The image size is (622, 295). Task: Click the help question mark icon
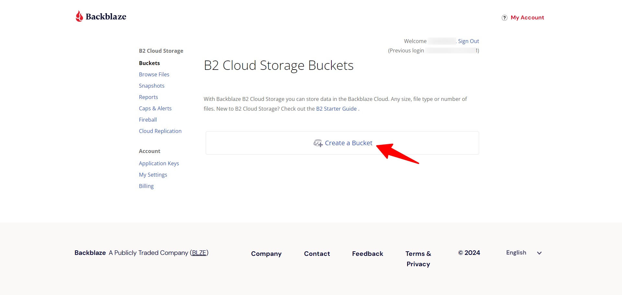pyautogui.click(x=504, y=18)
